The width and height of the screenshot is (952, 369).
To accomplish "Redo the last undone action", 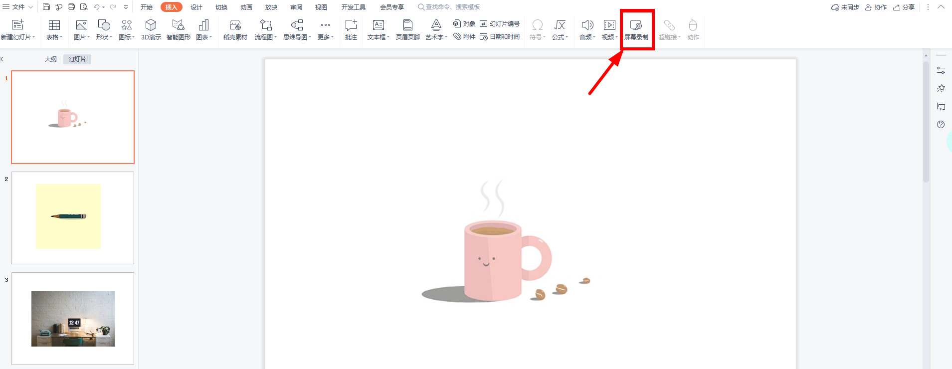I will point(113,7).
